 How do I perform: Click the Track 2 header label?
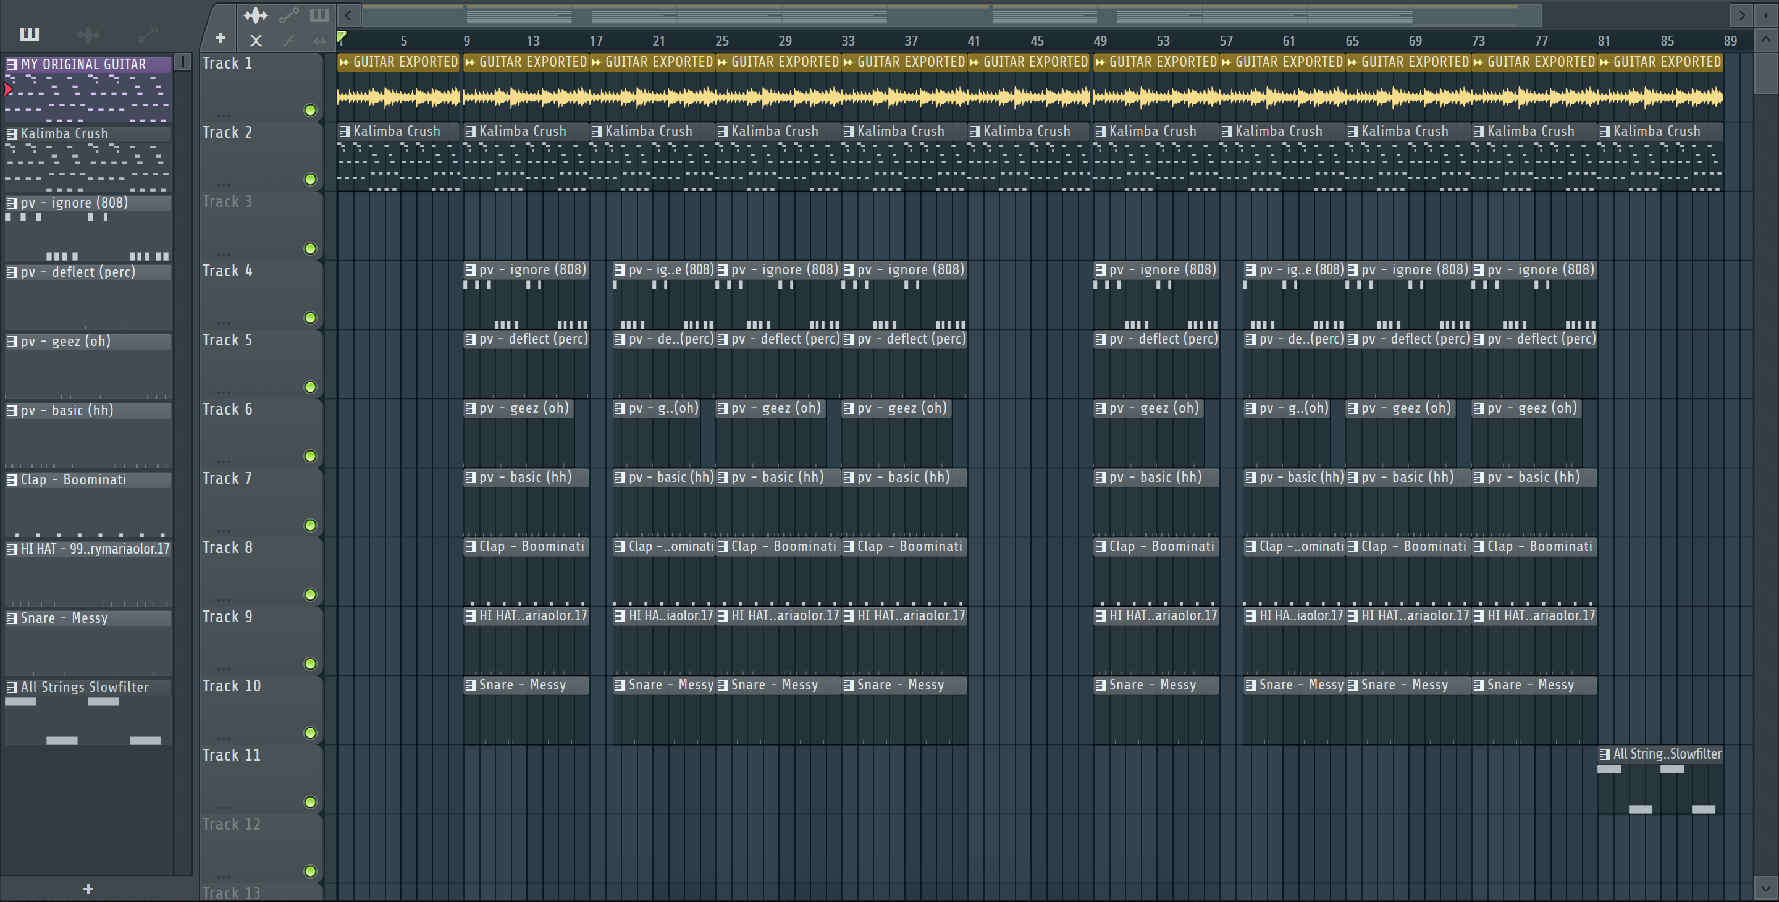(x=227, y=133)
